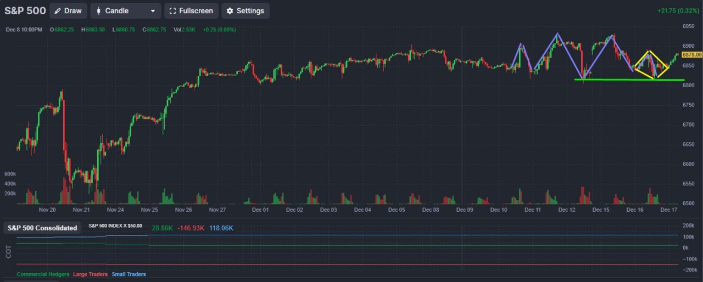Click the candlestick icon beside Candle

pos(99,11)
